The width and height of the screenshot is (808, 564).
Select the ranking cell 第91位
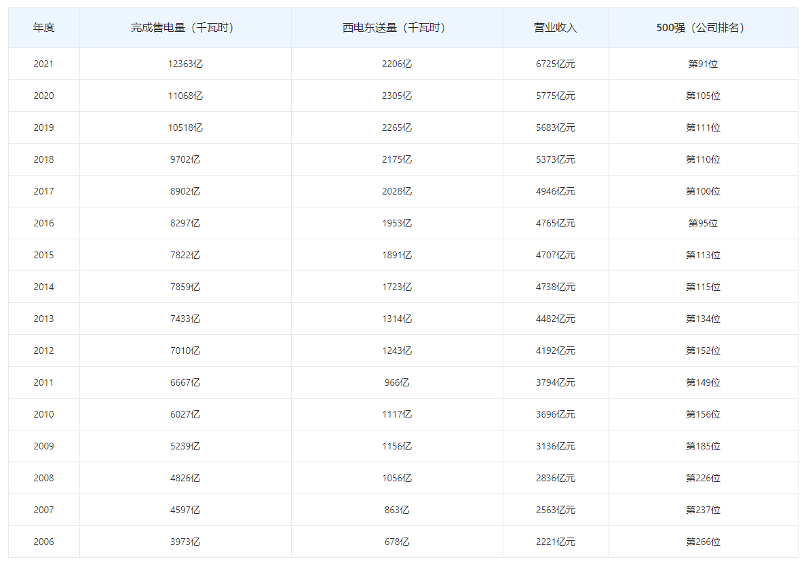coord(704,64)
